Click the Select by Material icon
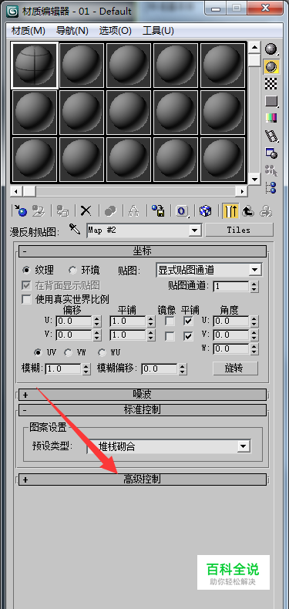289x609 pixels. (271, 170)
